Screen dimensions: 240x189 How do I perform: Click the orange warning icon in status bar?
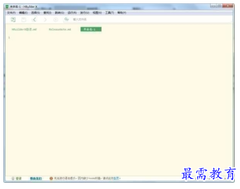(x=51, y=178)
